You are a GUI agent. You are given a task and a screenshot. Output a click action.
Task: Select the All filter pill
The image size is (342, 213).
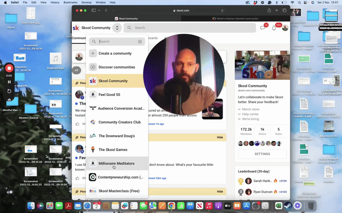(76, 70)
